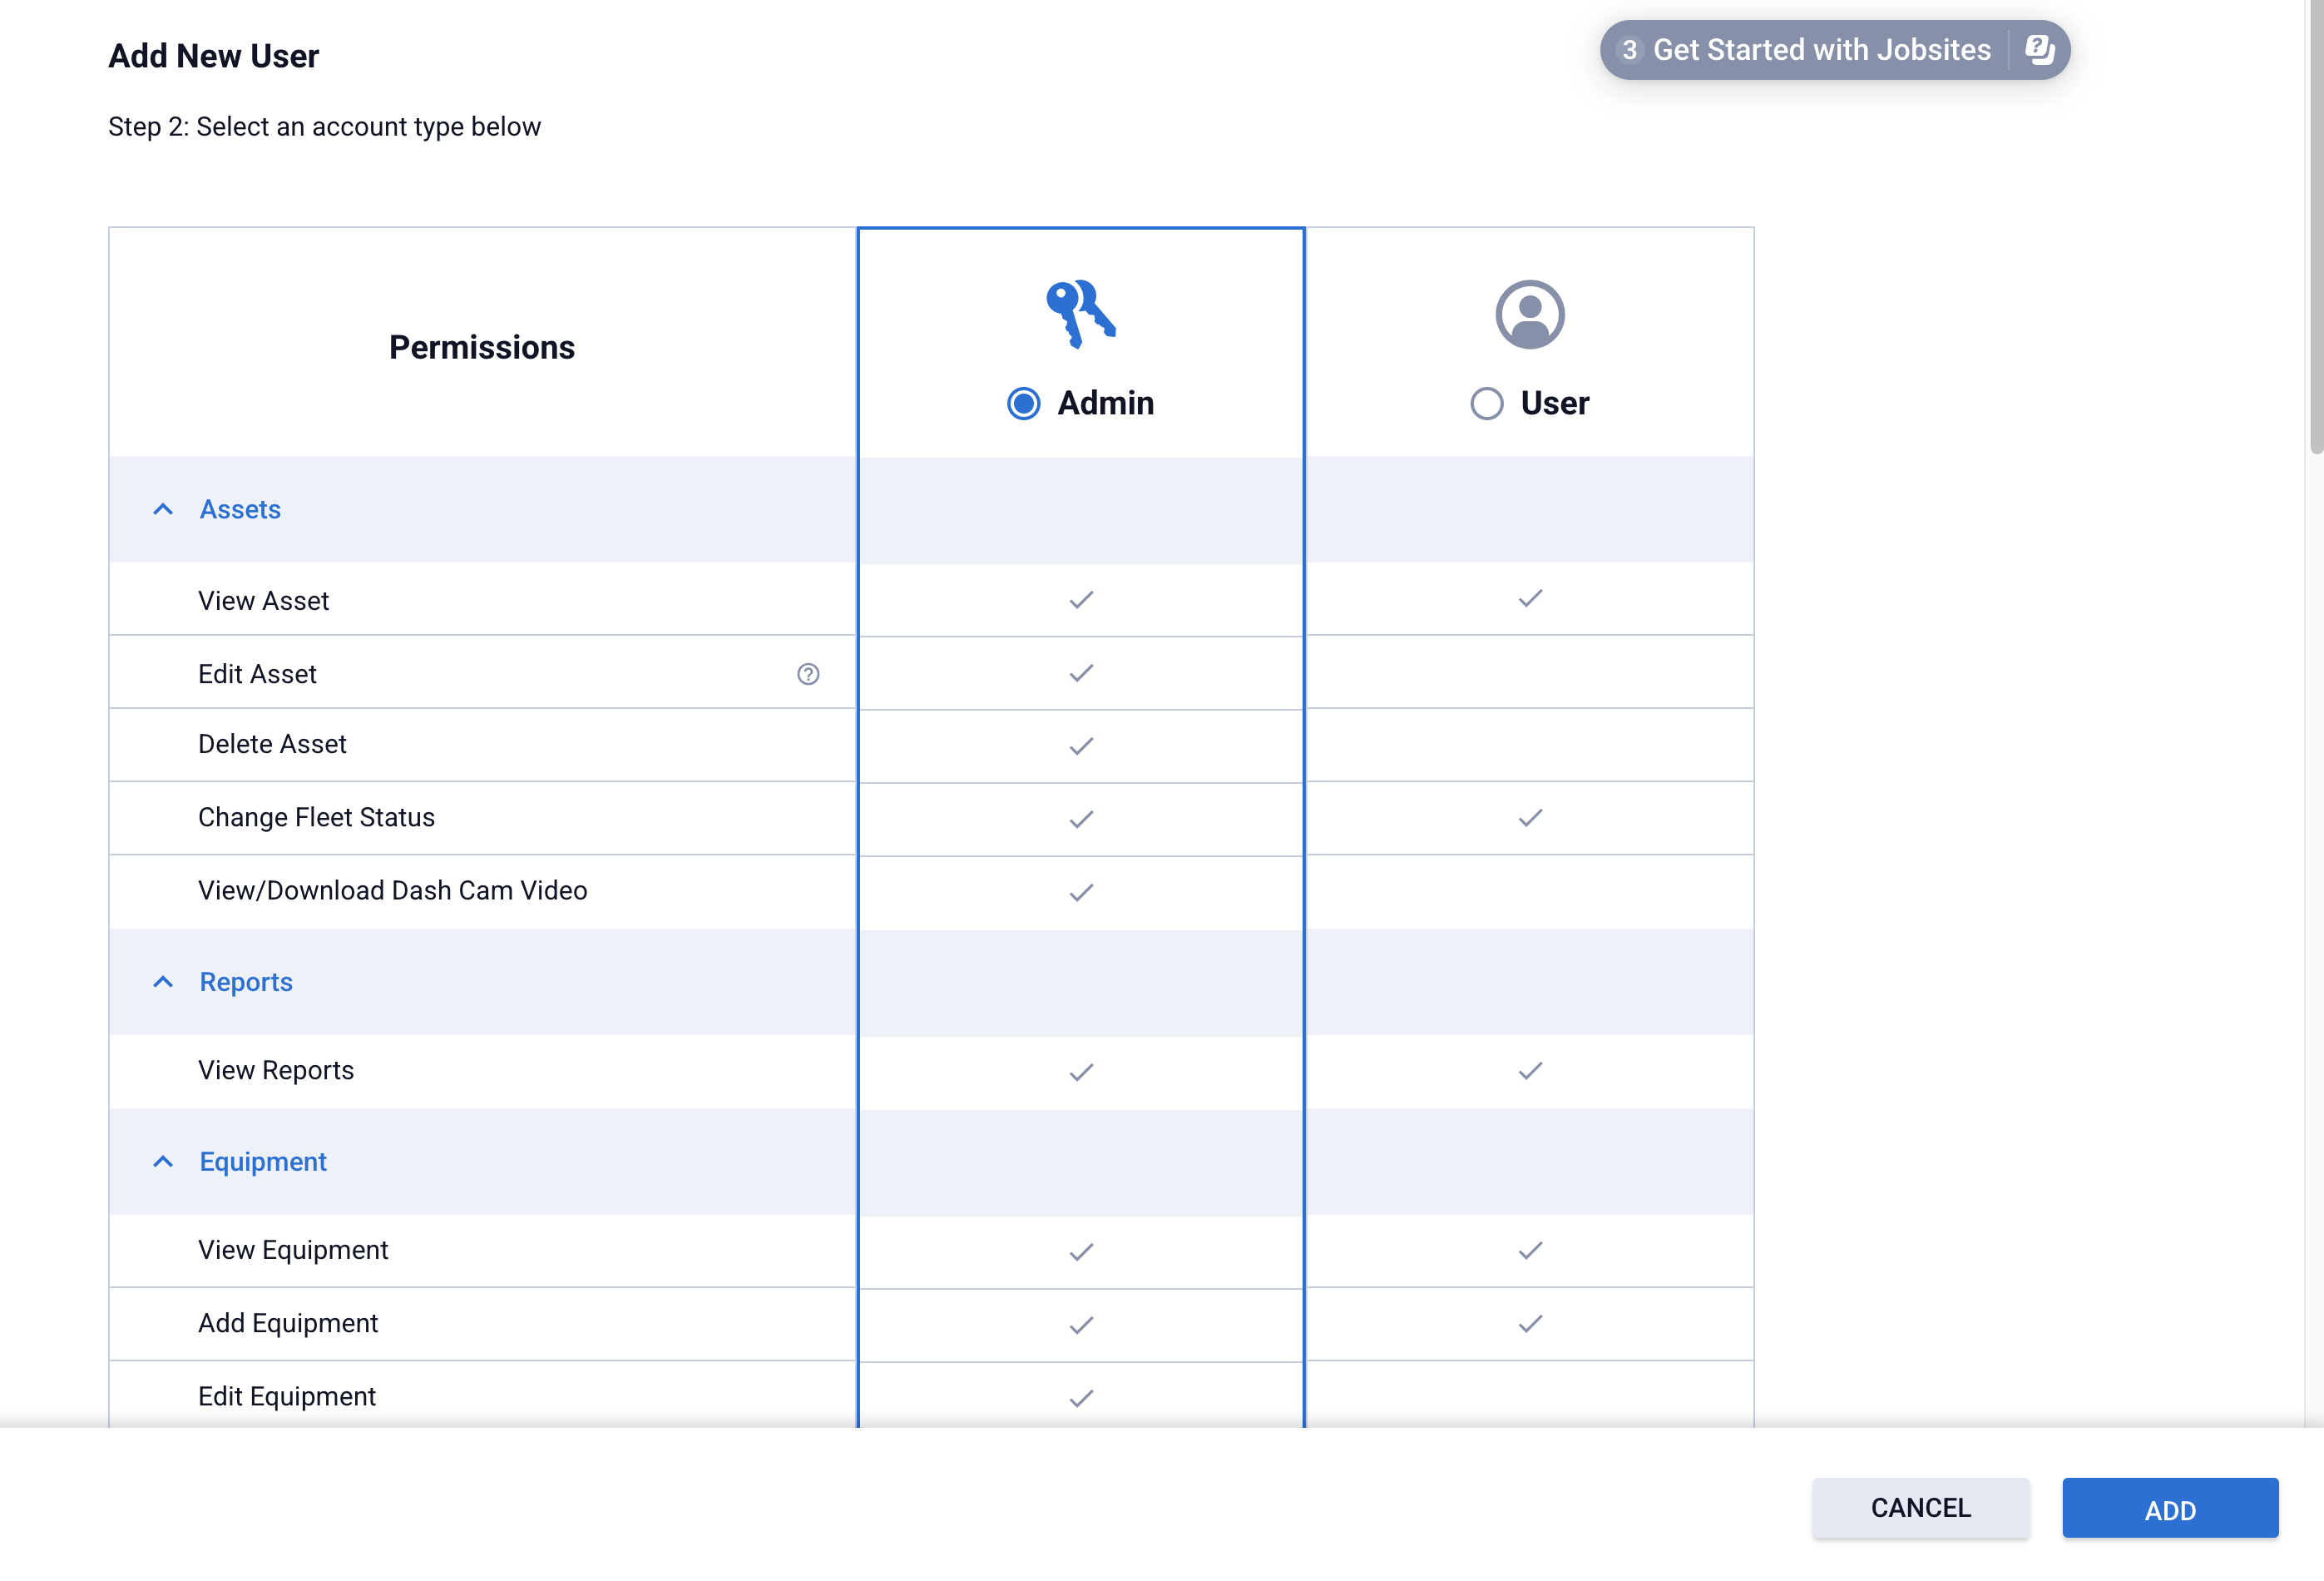Collapse the Reports section chevron
This screenshot has width=2324, height=1581.
(163, 982)
